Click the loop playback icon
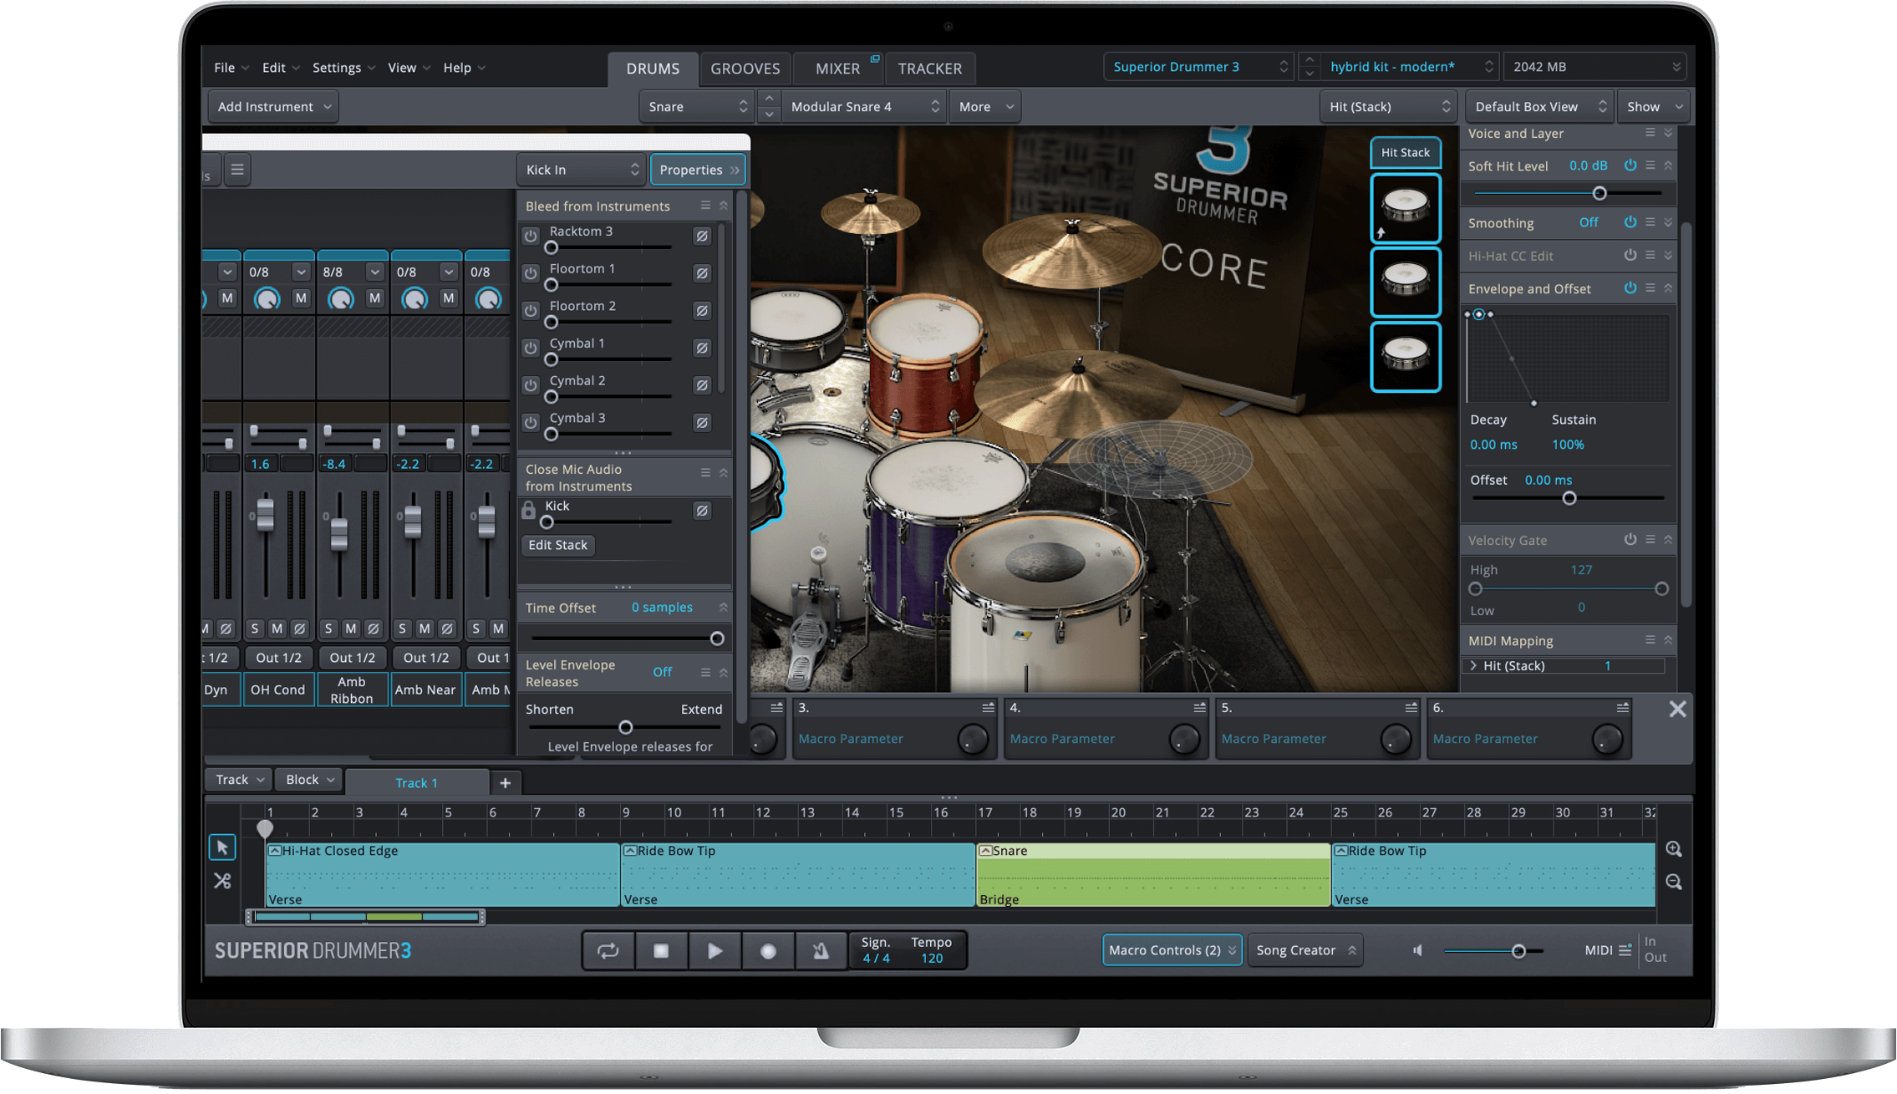 pyautogui.click(x=608, y=951)
